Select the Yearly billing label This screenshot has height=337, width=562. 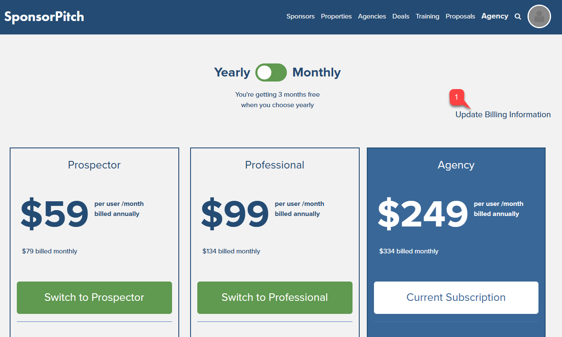232,72
